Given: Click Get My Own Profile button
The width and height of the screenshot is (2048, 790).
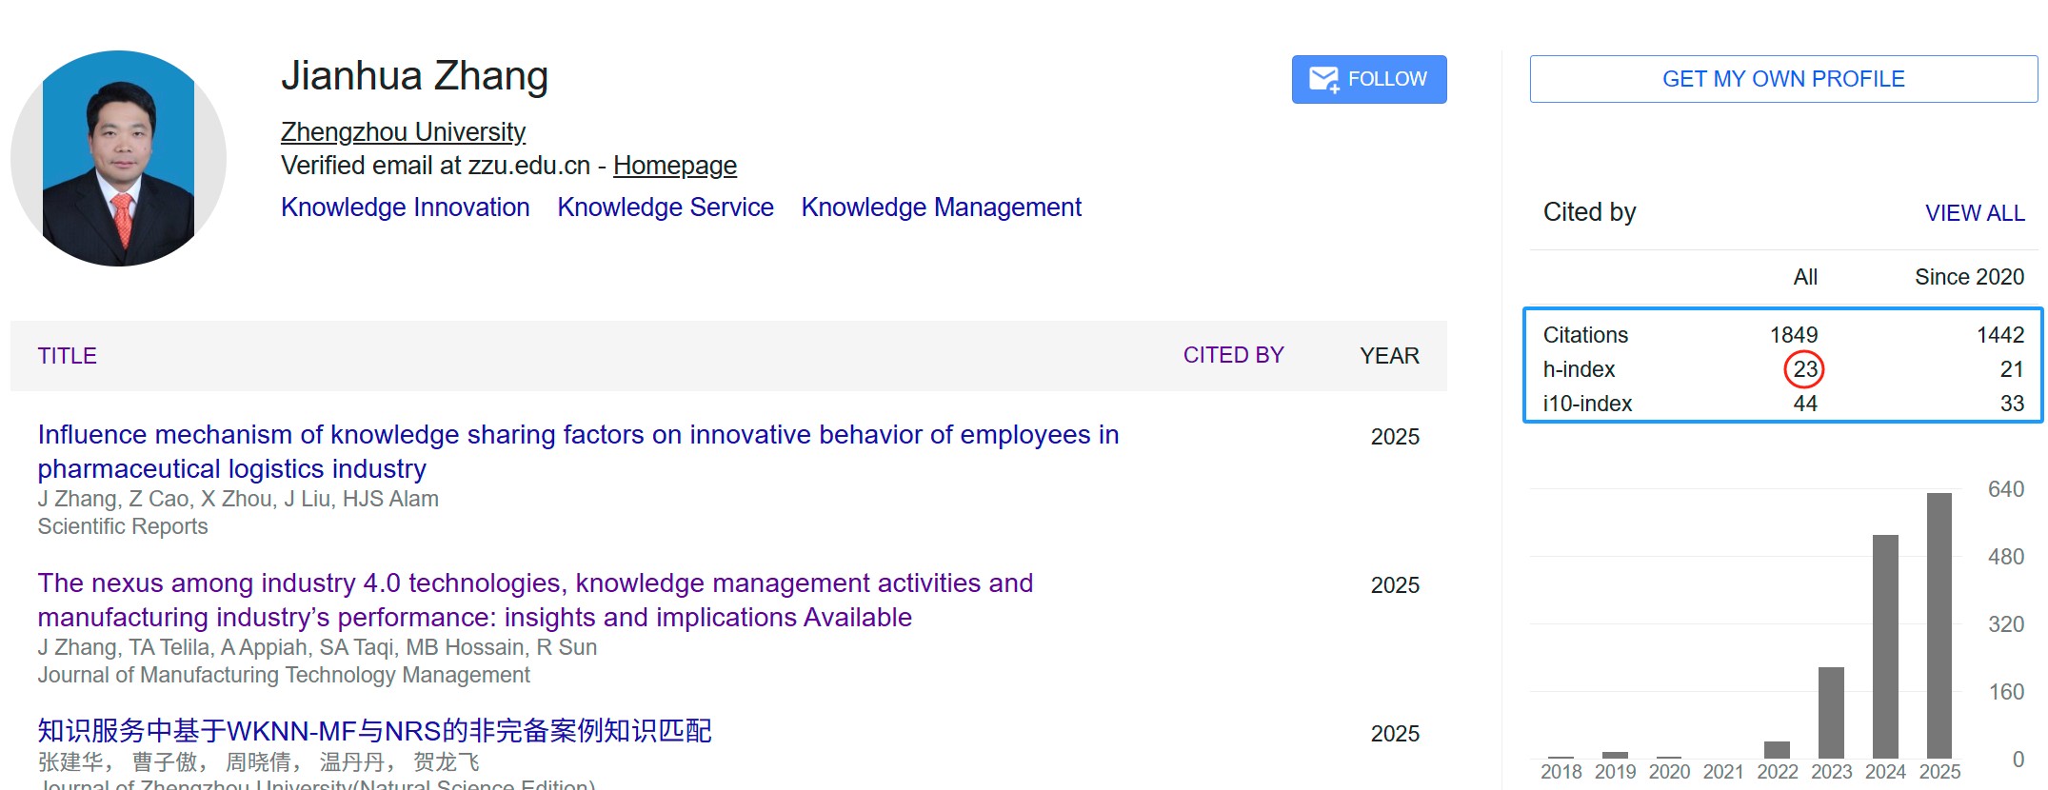Looking at the screenshot, I should (1782, 79).
